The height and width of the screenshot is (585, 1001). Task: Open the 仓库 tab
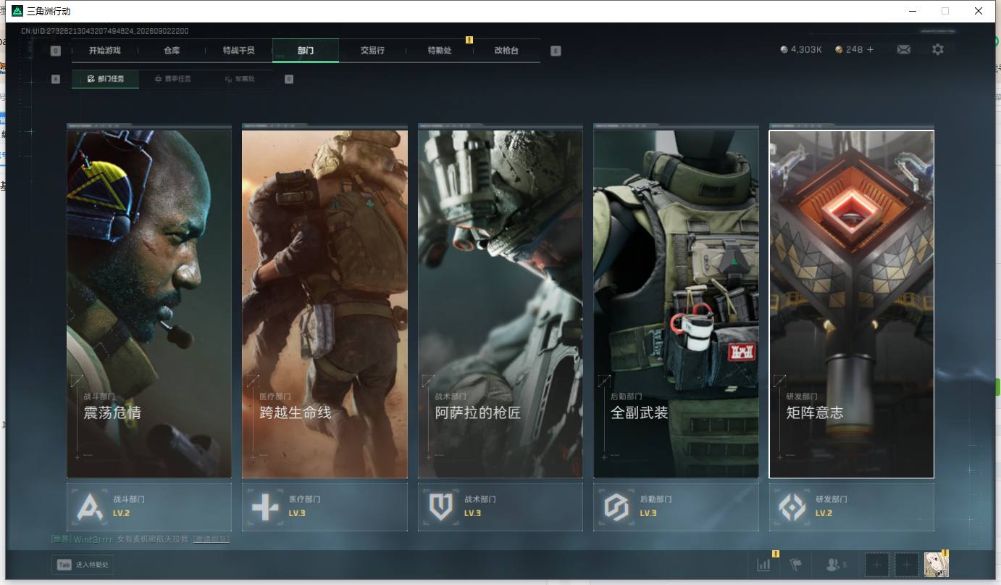pyautogui.click(x=172, y=51)
